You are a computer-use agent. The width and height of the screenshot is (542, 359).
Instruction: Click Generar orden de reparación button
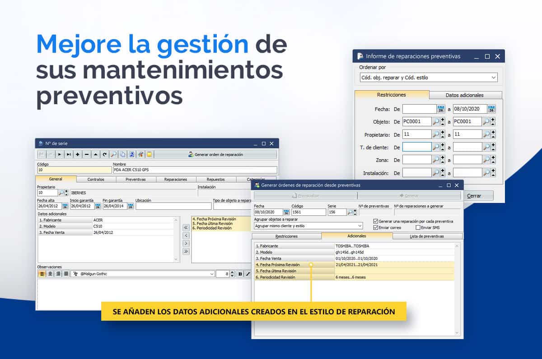click(x=215, y=154)
